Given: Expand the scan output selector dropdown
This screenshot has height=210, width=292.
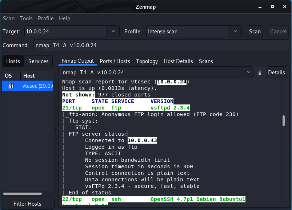Looking at the screenshot, I should 248,72.
